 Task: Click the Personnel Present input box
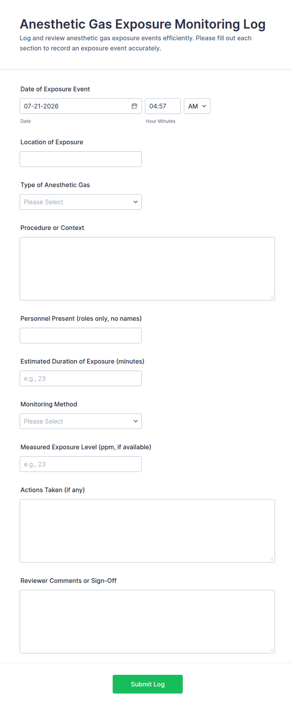[x=81, y=335]
